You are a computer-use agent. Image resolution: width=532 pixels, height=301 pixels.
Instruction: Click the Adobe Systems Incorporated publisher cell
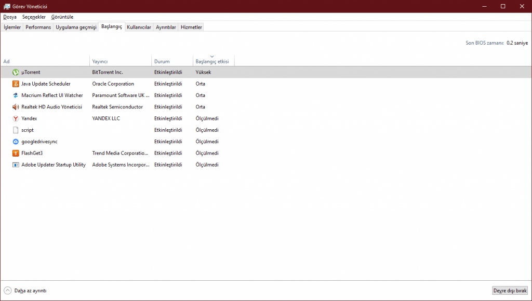coord(121,165)
